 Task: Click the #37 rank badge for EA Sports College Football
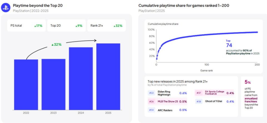tap(199, 93)
